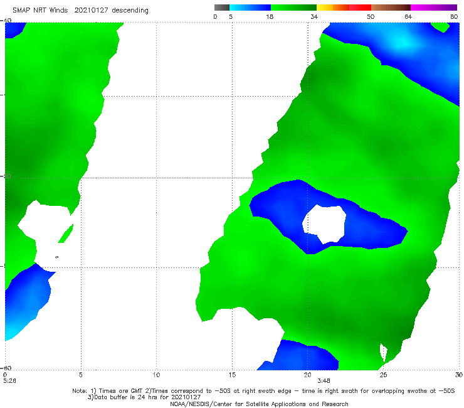
Task: Click the note line beginning "Note: 1) Times are GMT"
Action: click(263, 391)
